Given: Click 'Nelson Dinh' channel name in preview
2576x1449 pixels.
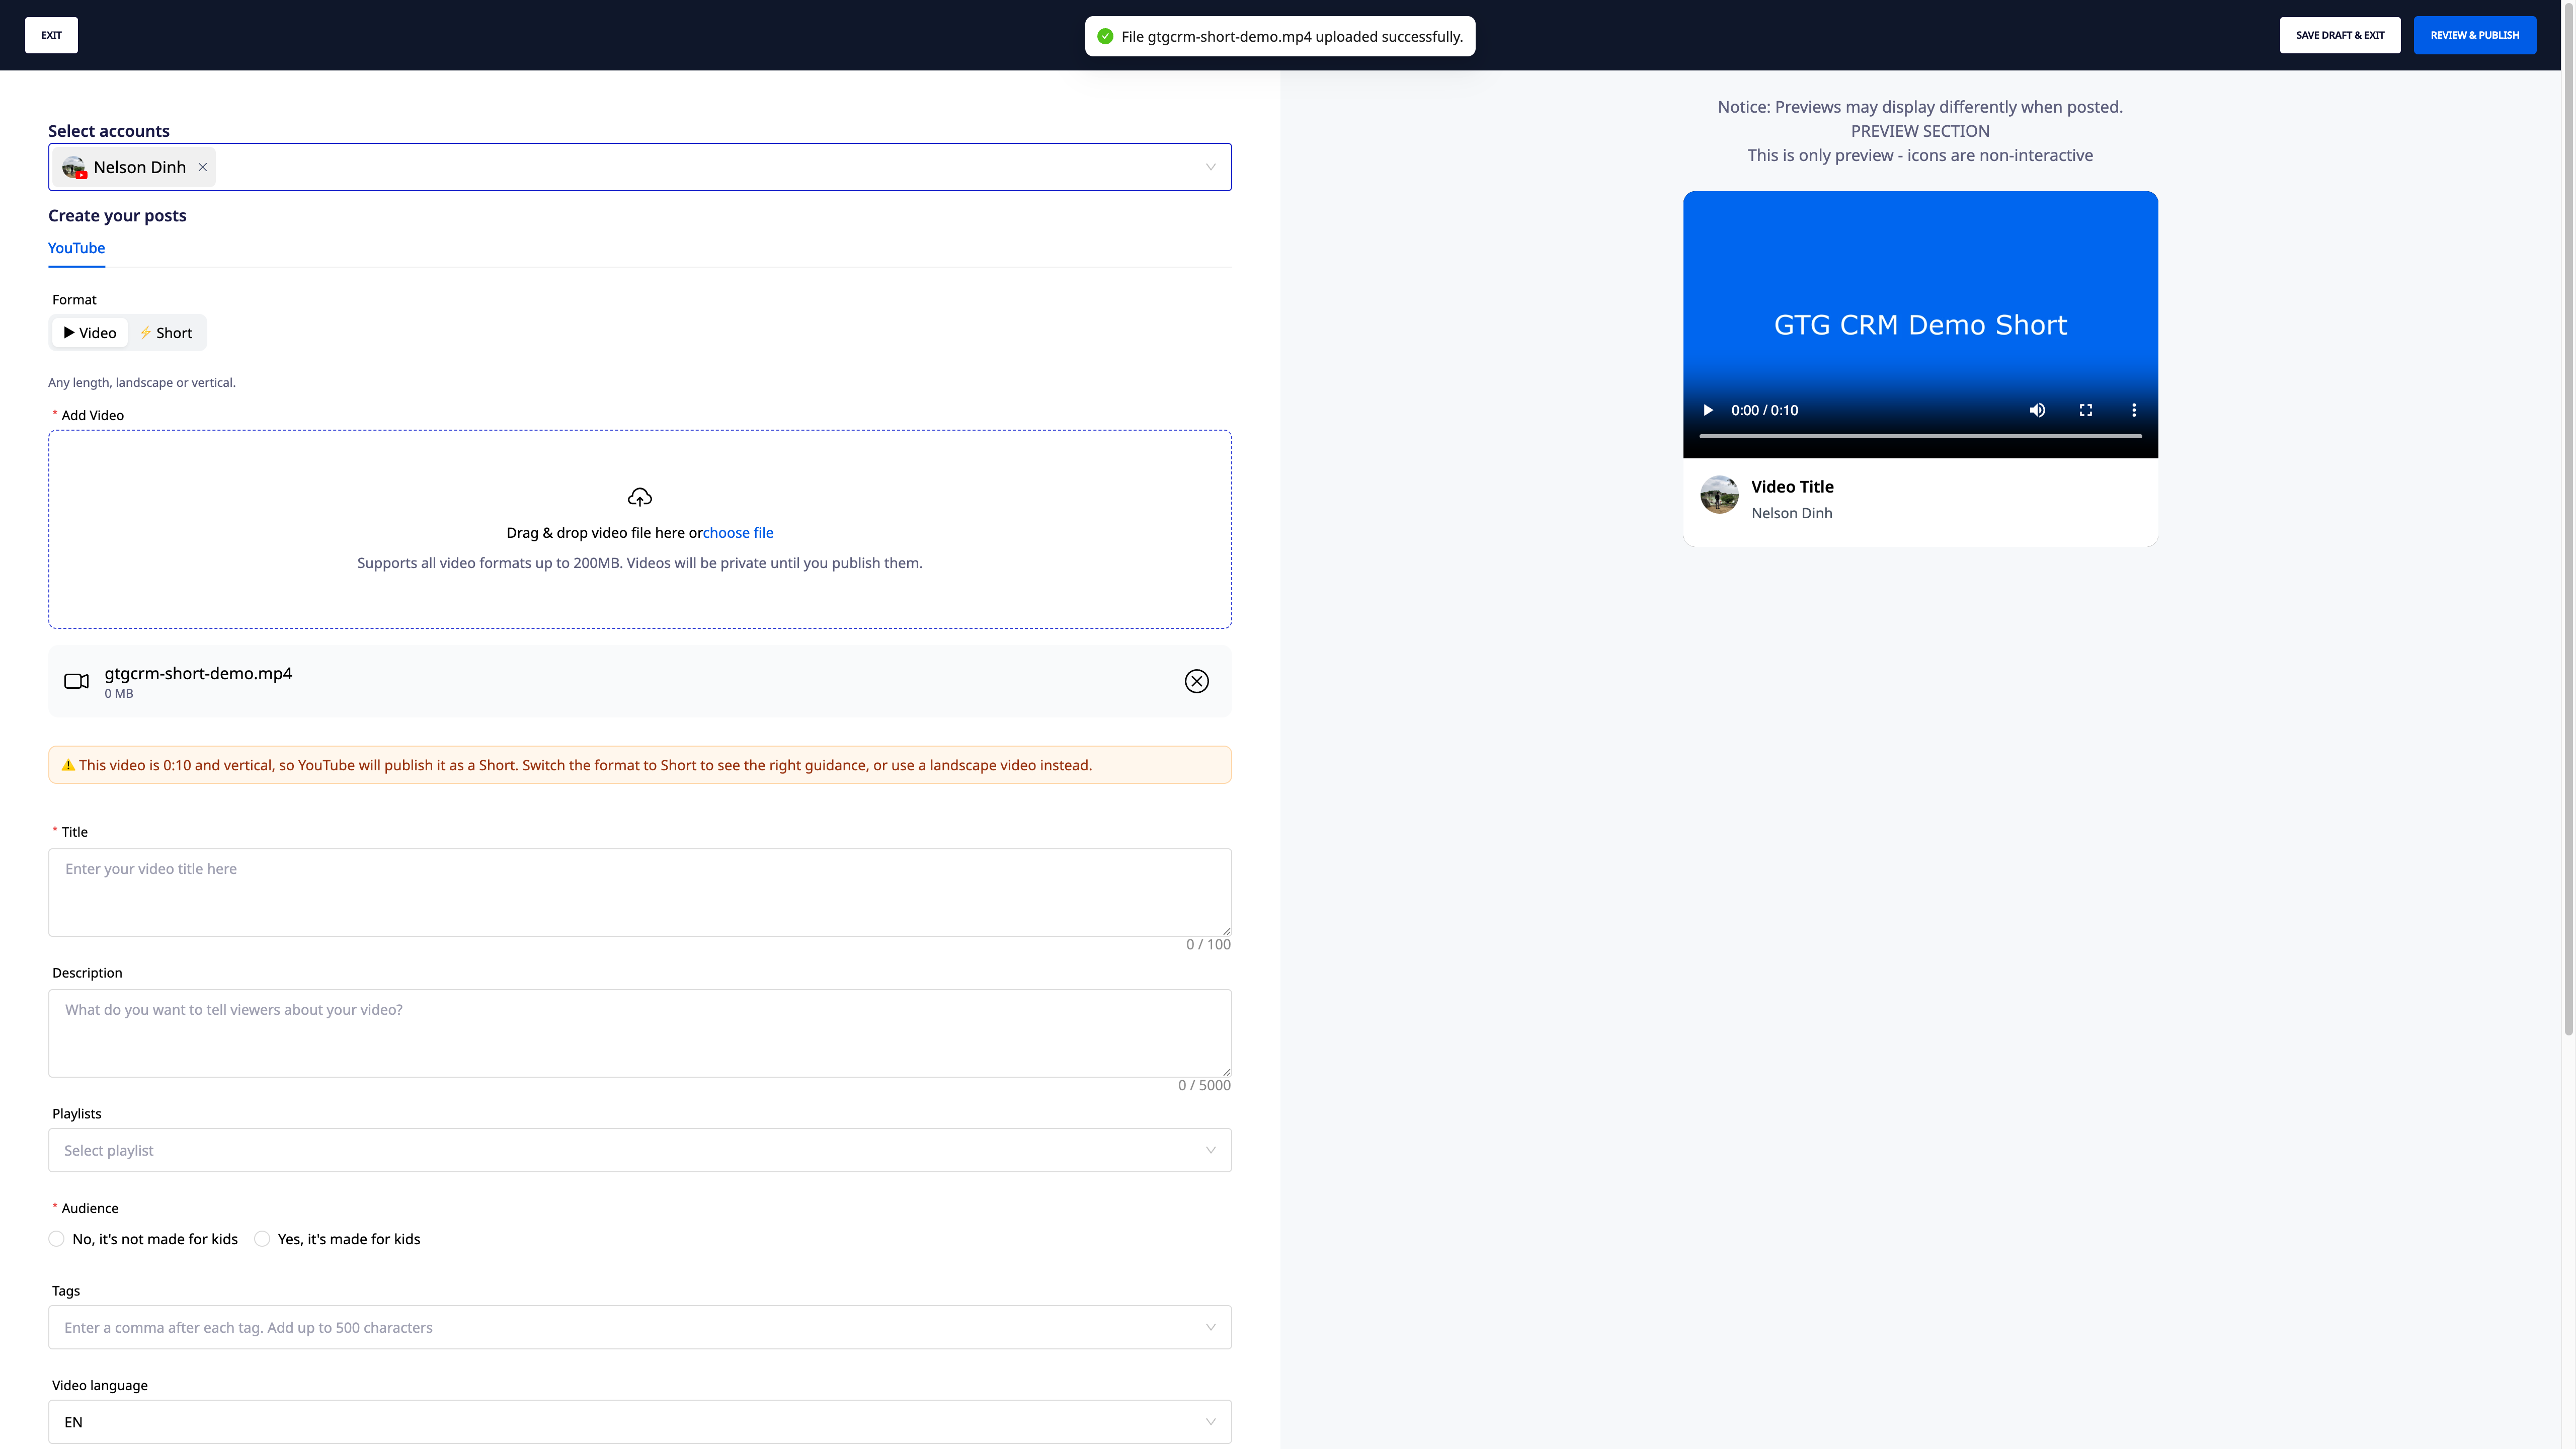Looking at the screenshot, I should 1792,513.
